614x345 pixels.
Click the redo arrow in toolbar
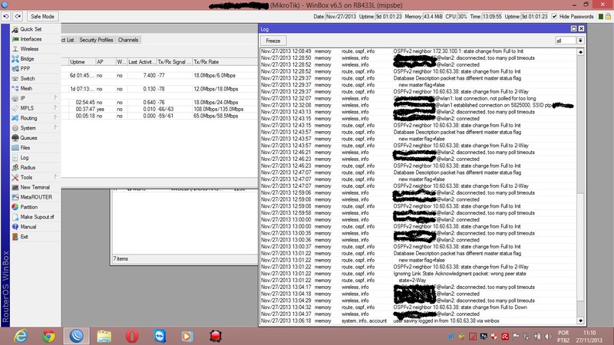18,16
